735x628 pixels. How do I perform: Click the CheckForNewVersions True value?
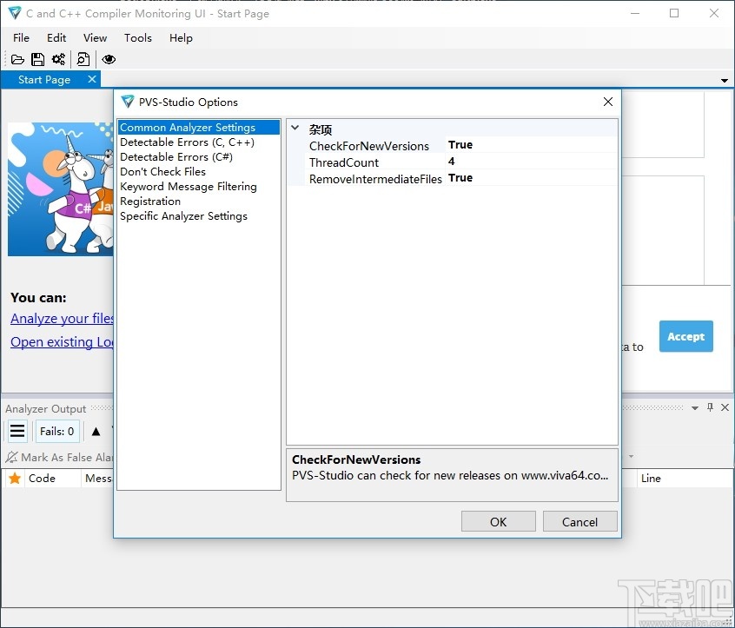click(x=460, y=145)
